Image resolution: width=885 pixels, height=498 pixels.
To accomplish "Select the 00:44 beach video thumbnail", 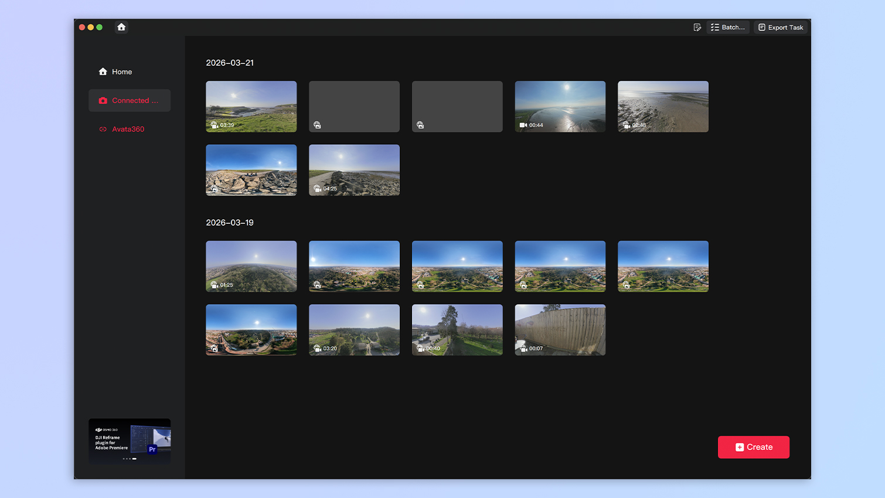I will (x=560, y=106).
